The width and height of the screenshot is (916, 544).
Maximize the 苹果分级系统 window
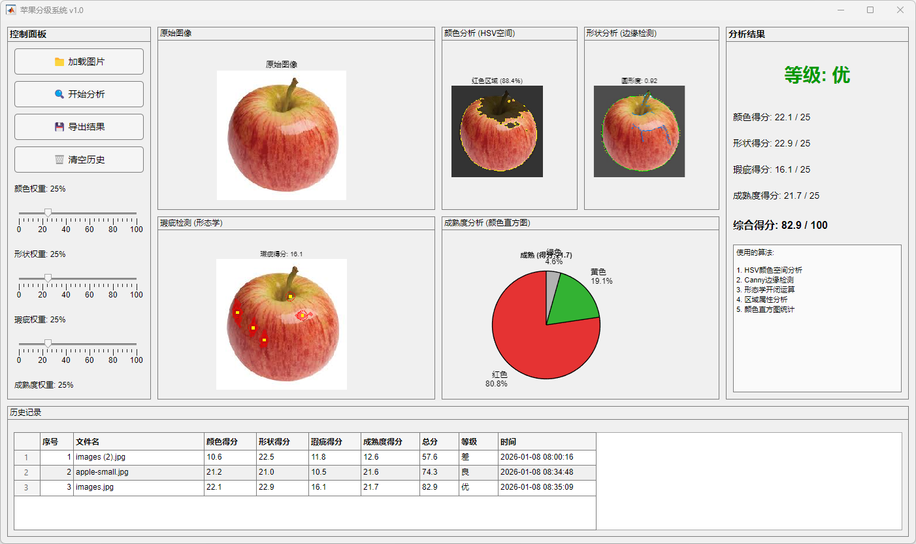click(x=870, y=10)
